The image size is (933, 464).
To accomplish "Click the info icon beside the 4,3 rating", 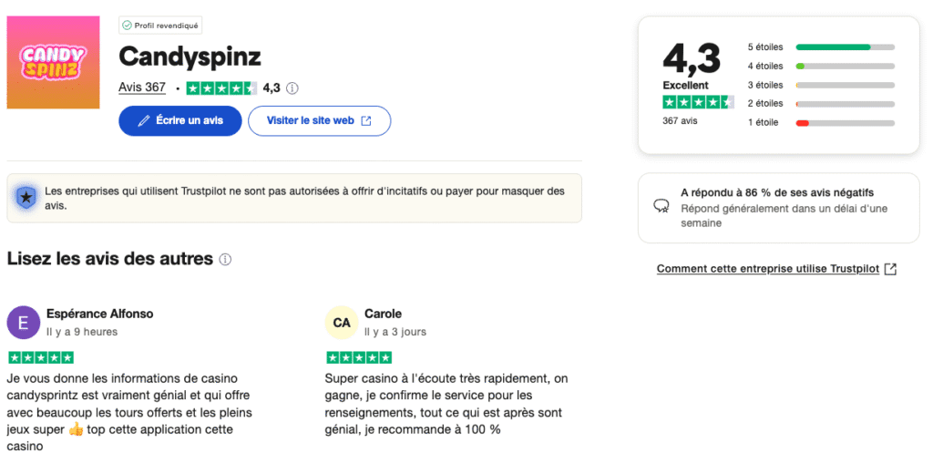I will click(292, 88).
